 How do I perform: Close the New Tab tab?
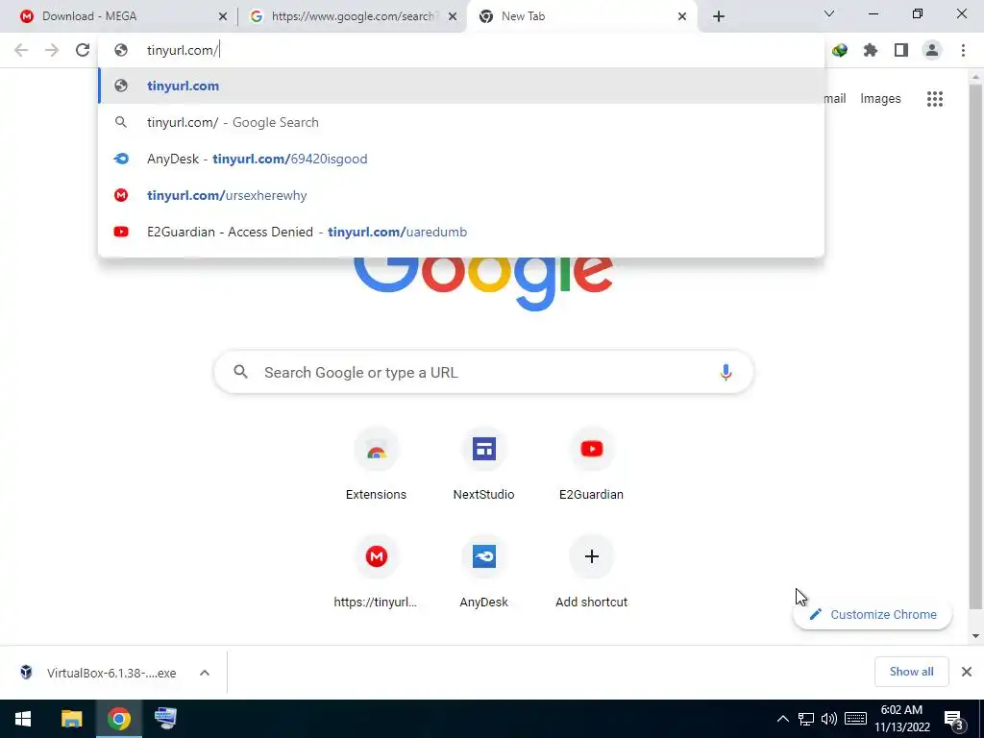click(x=682, y=16)
